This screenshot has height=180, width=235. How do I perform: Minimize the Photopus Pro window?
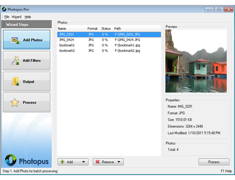coord(209,9)
